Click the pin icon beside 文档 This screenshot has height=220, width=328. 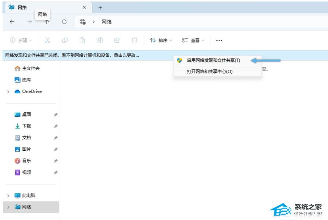pyautogui.click(x=56, y=138)
